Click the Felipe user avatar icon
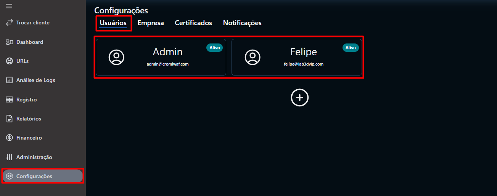Image resolution: width=497 pixels, height=196 pixels. (252, 57)
